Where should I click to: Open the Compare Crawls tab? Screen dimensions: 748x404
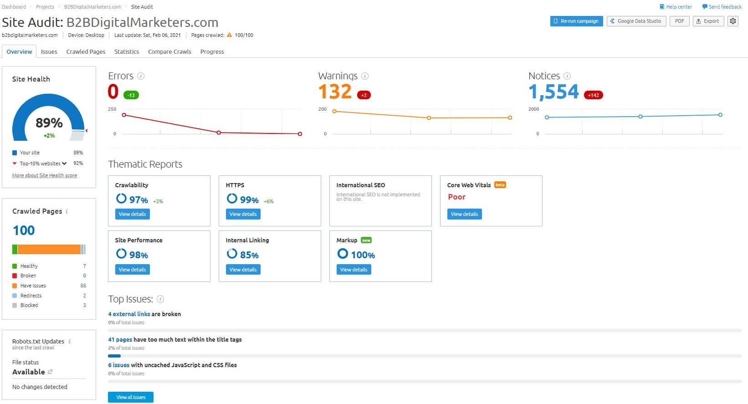pyautogui.click(x=169, y=51)
